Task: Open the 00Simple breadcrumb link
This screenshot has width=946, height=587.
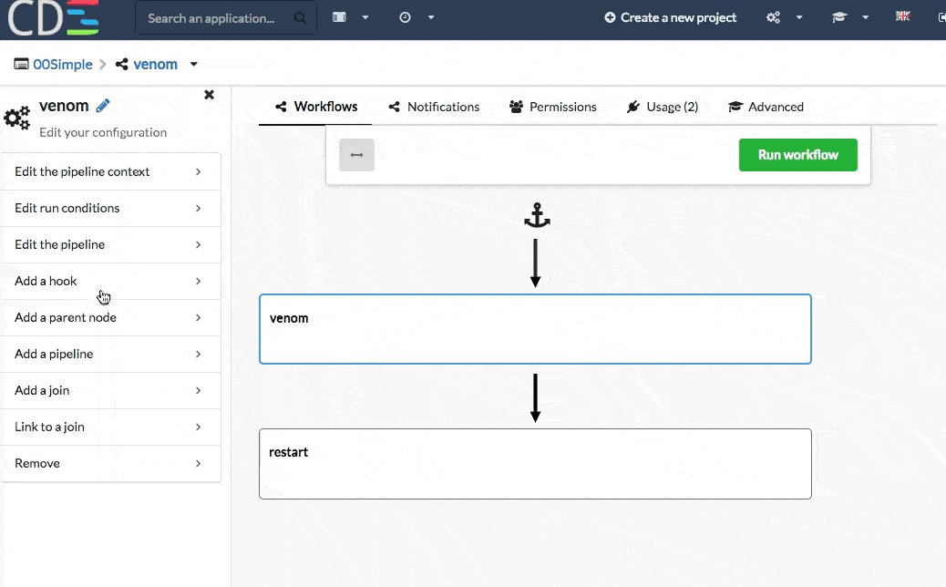Action: 63,64
